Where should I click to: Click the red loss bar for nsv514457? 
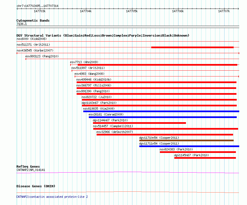tap(166, 129)
